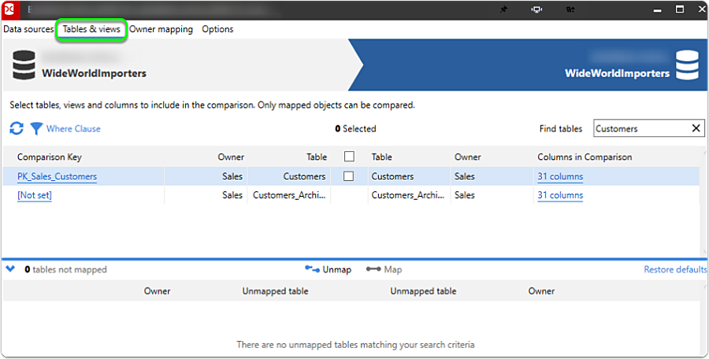
Task: Click the refresh tables icon
Action: point(17,128)
